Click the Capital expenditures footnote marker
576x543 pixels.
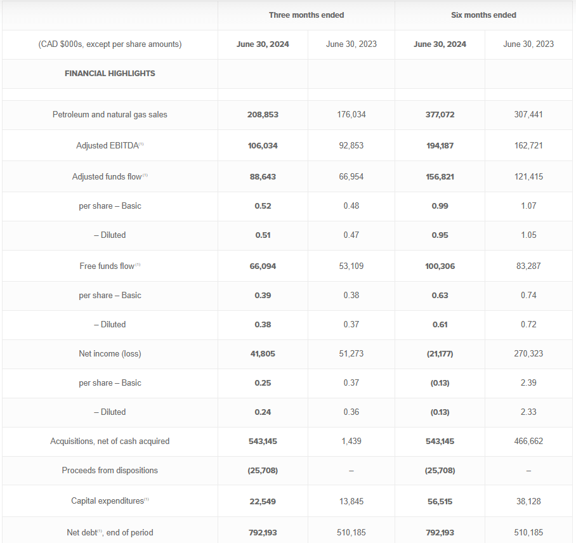tap(147, 500)
